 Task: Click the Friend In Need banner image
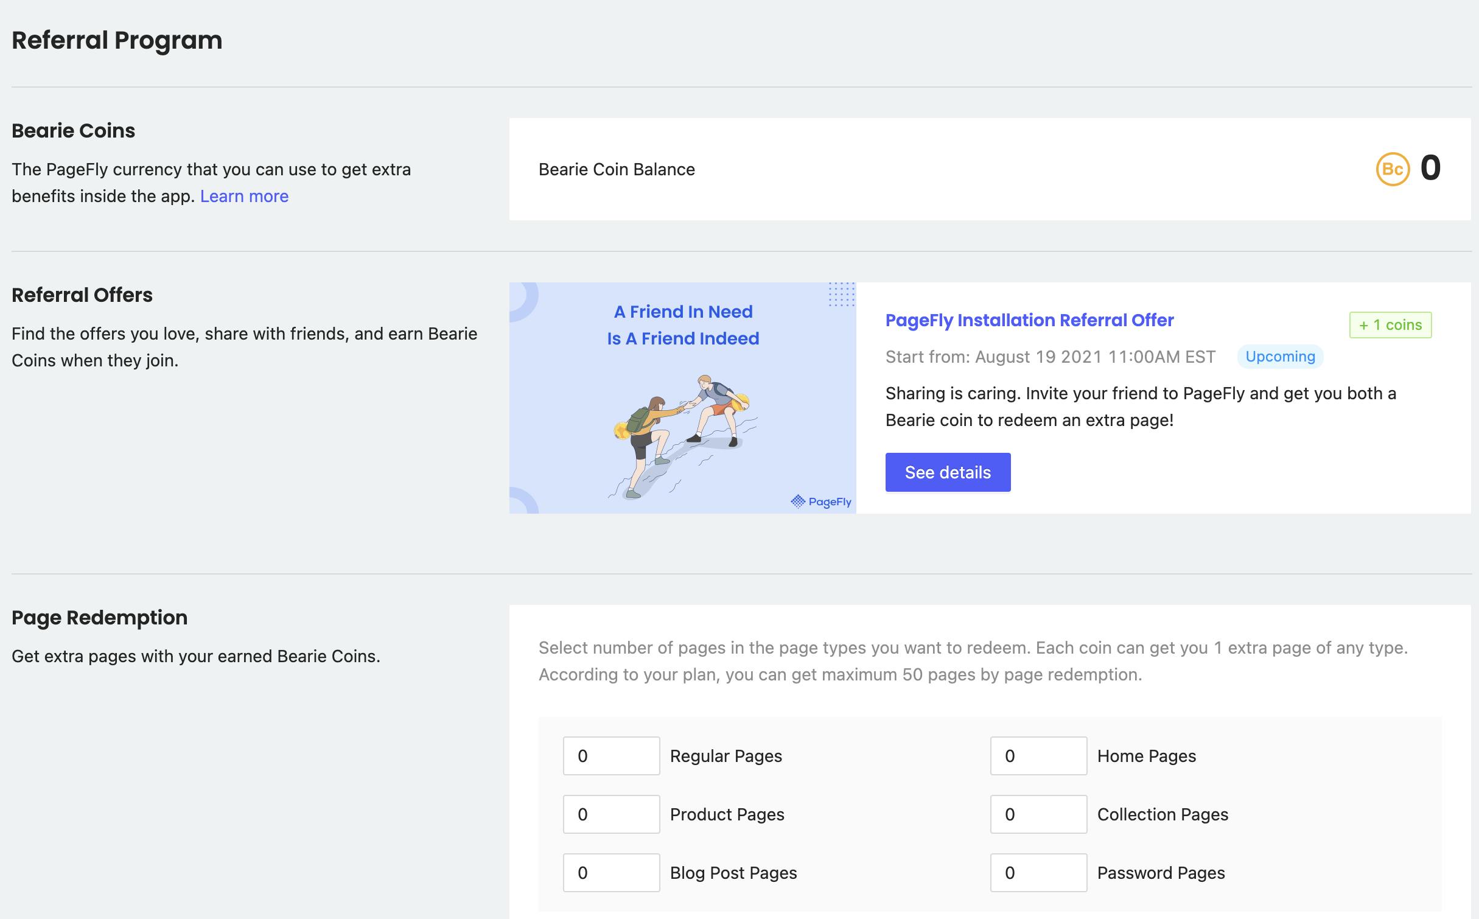682,325
